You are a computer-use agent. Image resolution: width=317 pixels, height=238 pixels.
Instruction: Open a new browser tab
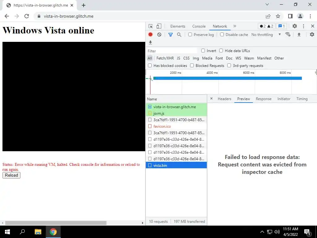pyautogui.click(x=84, y=5)
